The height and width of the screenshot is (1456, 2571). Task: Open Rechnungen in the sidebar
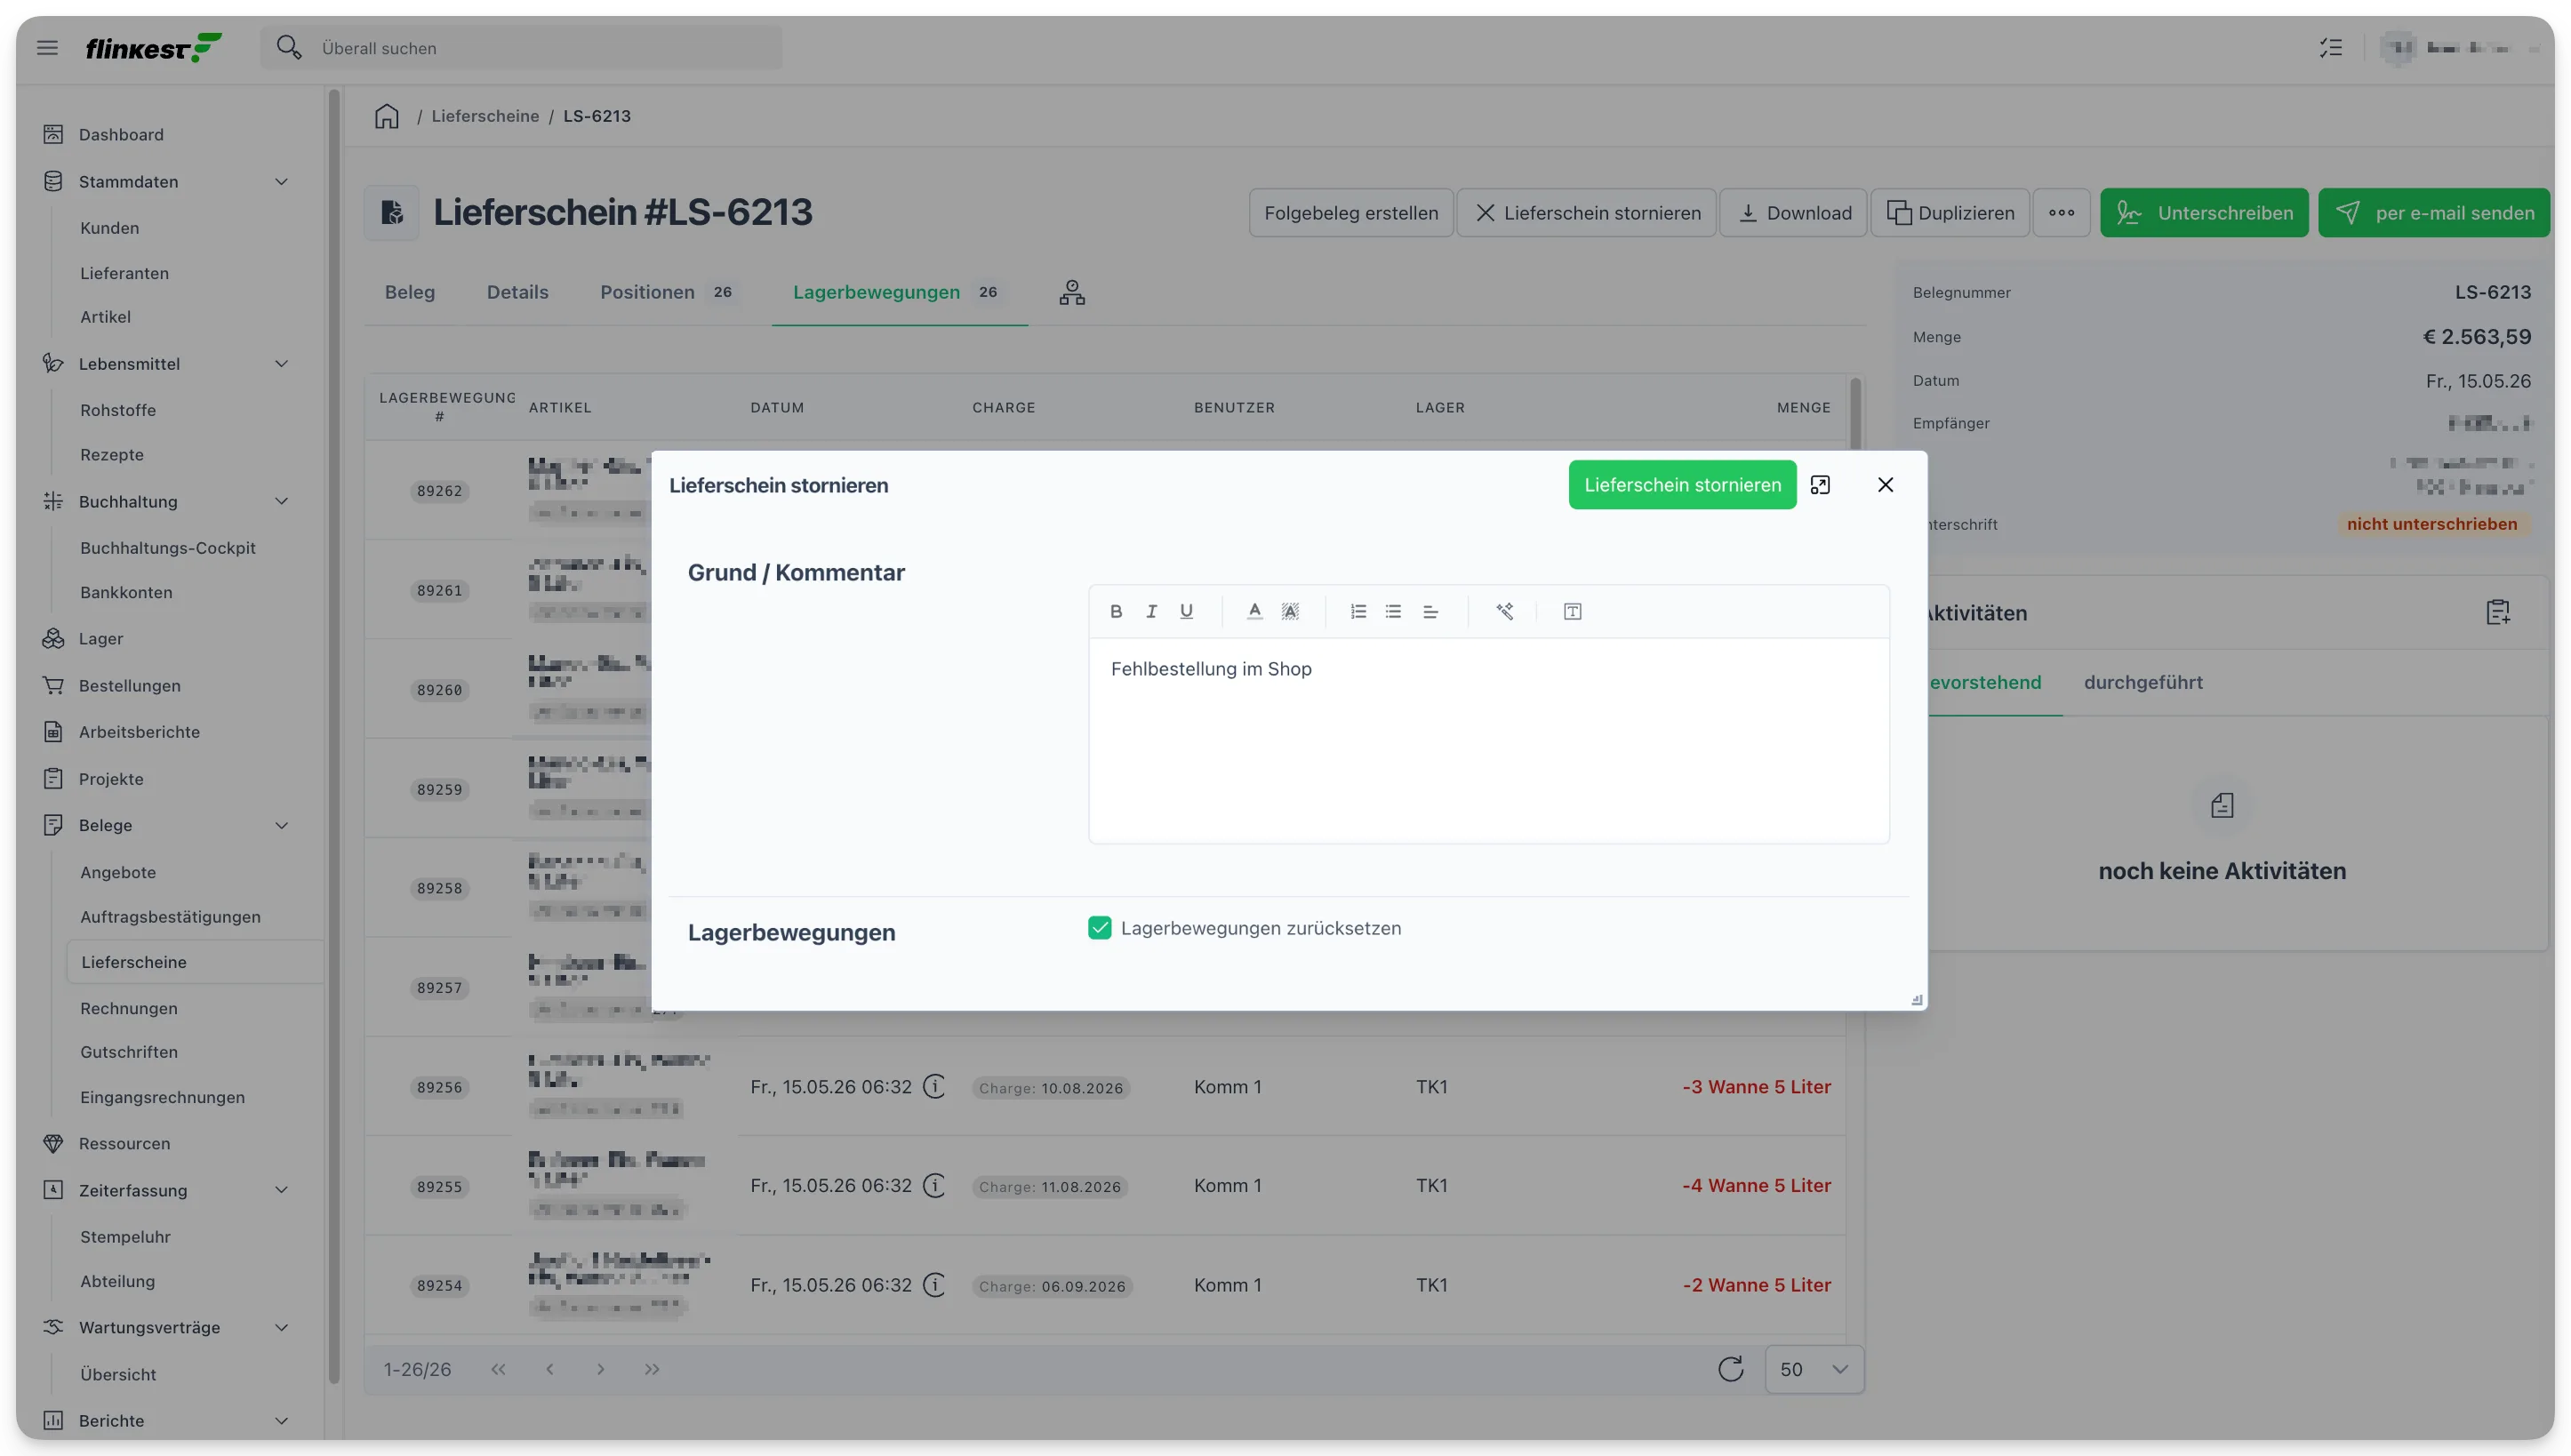pyautogui.click(x=128, y=1008)
